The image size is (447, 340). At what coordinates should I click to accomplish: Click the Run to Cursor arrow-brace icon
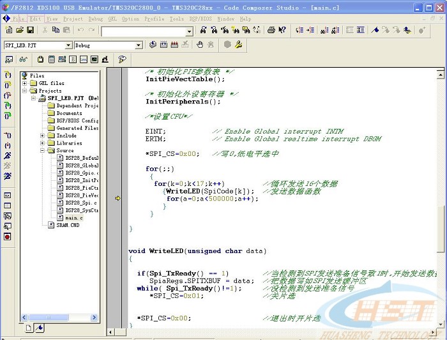8,135
